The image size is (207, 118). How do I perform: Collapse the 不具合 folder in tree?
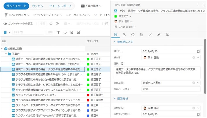point(6,54)
